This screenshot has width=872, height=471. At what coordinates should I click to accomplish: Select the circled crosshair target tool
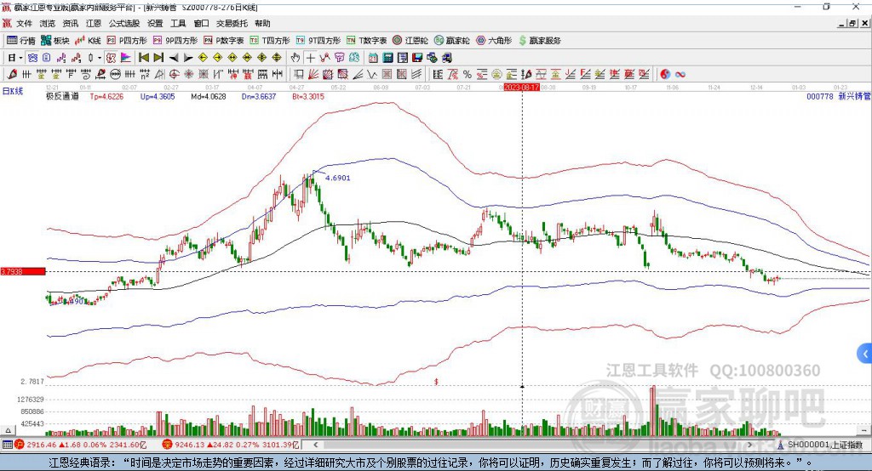pos(174,74)
